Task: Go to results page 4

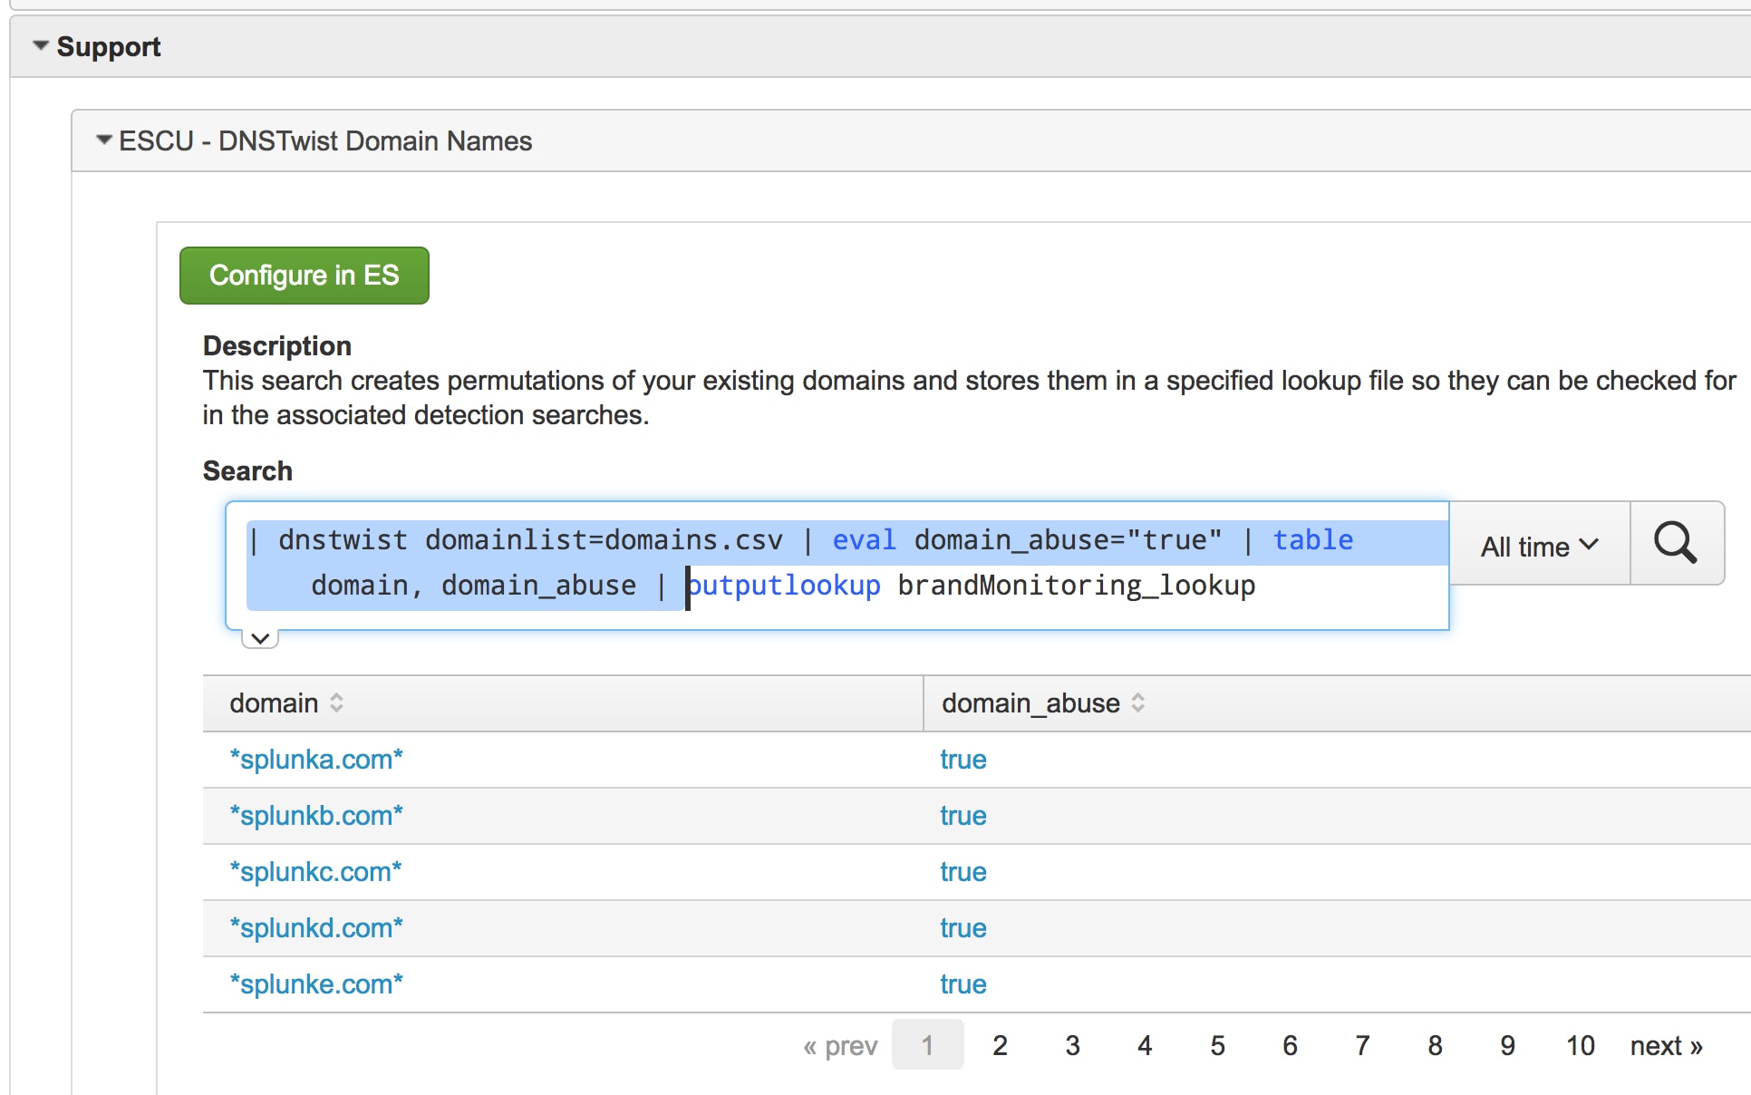Action: coord(1146,1045)
